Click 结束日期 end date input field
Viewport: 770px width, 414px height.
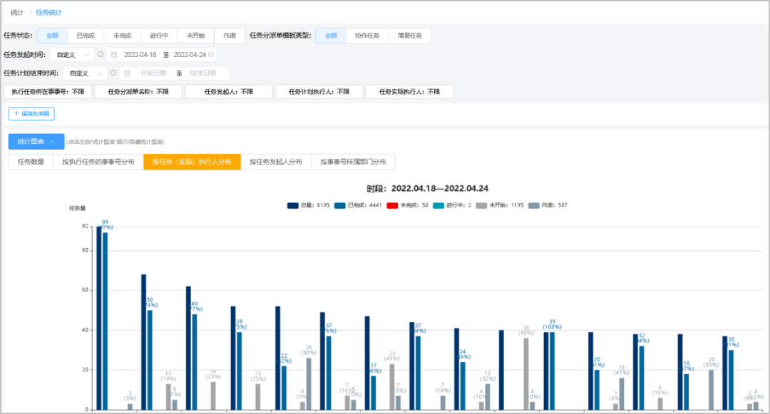pyautogui.click(x=202, y=73)
